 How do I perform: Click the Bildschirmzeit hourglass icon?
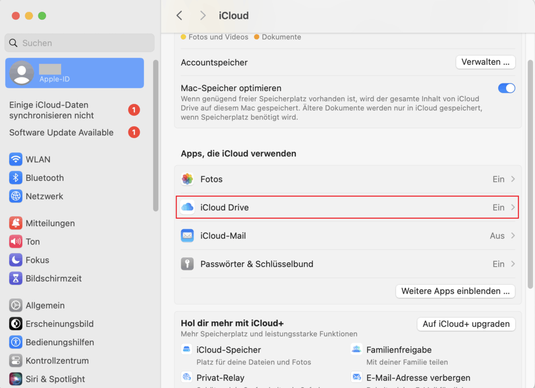click(16, 278)
